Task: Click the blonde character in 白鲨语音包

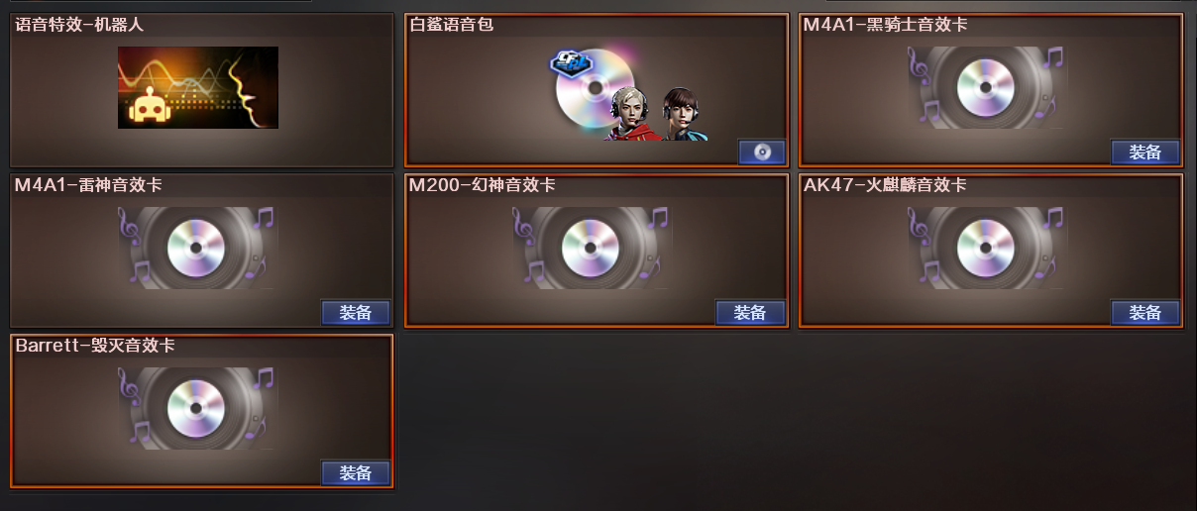Action: [x=630, y=113]
